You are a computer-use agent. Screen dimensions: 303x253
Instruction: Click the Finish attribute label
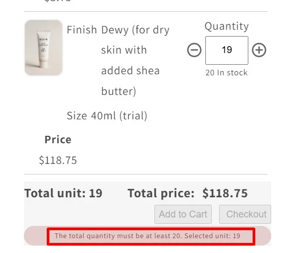click(82, 30)
